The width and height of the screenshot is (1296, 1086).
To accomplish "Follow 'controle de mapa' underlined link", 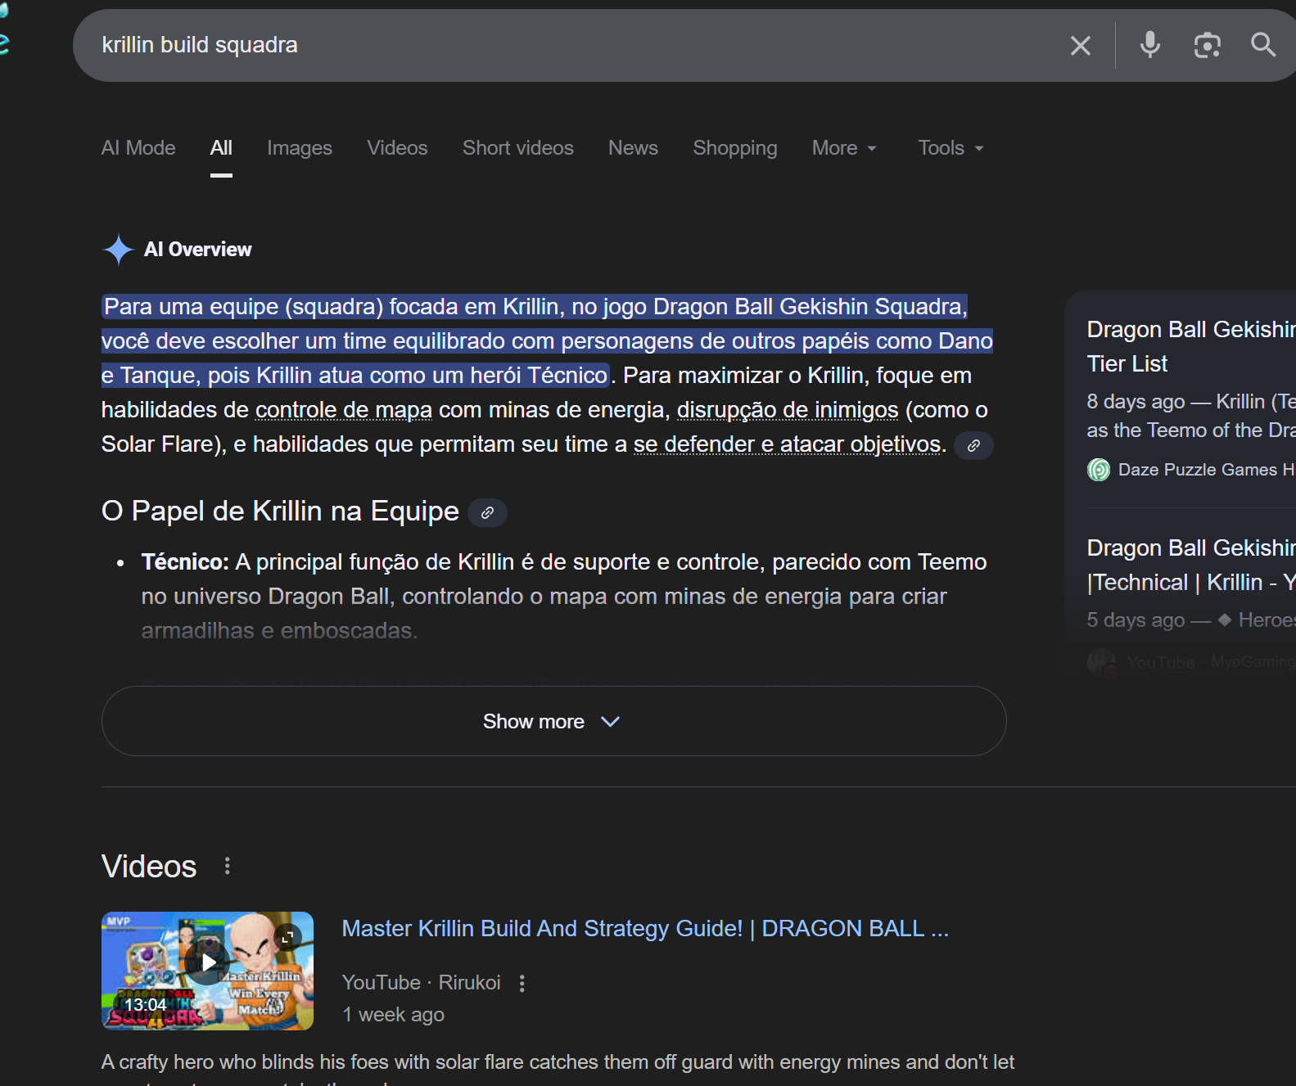I will click(x=344, y=410).
